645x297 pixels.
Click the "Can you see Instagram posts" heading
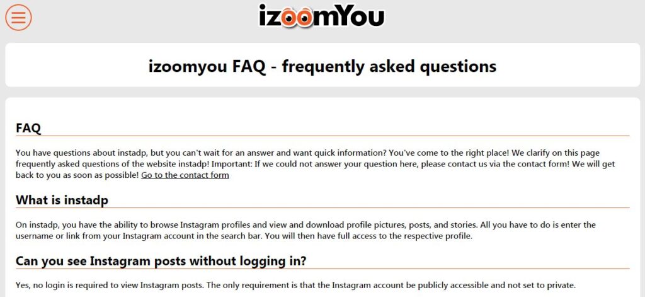(x=161, y=260)
